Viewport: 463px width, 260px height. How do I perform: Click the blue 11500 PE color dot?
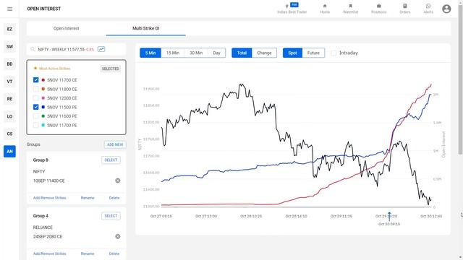click(x=43, y=107)
